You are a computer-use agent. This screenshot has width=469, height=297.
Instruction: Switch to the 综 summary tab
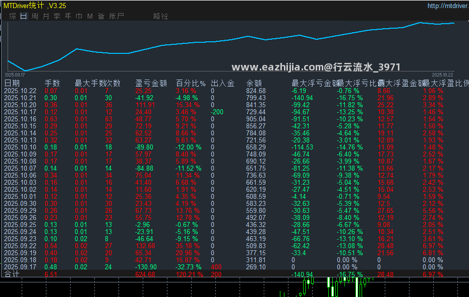[x=13, y=16]
